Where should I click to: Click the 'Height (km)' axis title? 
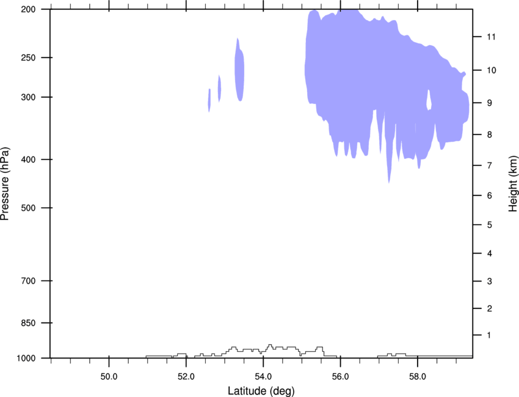tap(513, 184)
